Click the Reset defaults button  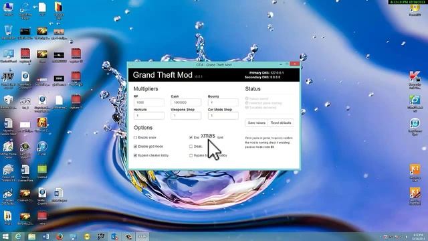(x=281, y=123)
